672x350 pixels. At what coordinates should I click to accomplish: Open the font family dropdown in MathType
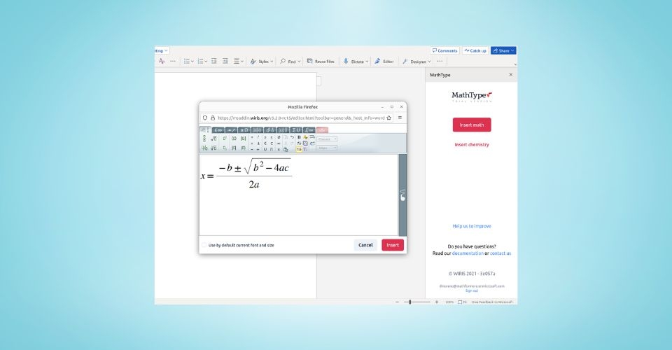tap(327, 139)
